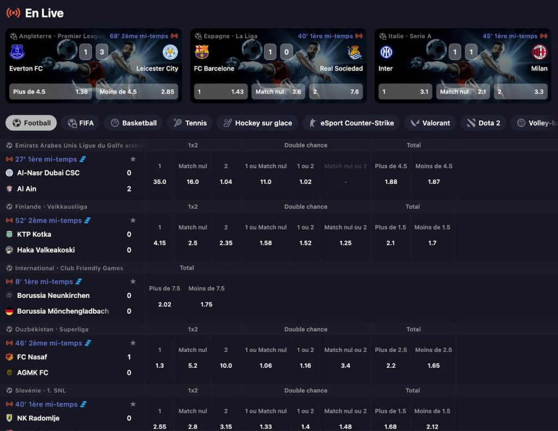Favorite the FC Nasaf match star

[x=133, y=343]
